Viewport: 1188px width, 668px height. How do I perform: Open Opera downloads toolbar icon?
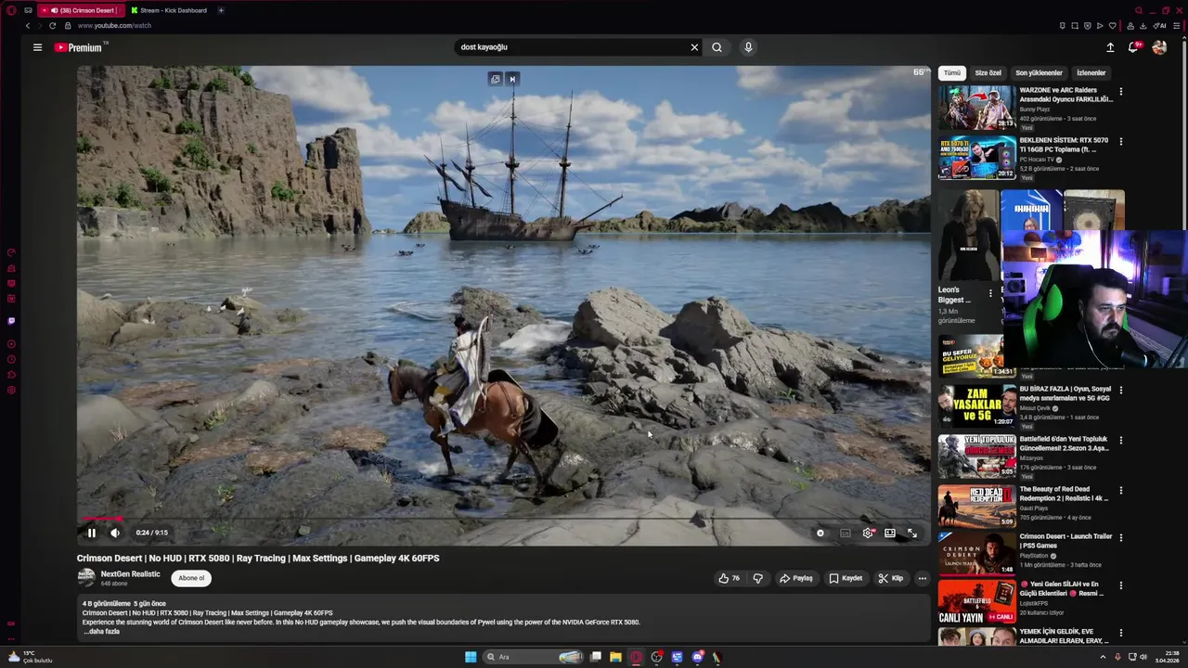click(x=1143, y=26)
